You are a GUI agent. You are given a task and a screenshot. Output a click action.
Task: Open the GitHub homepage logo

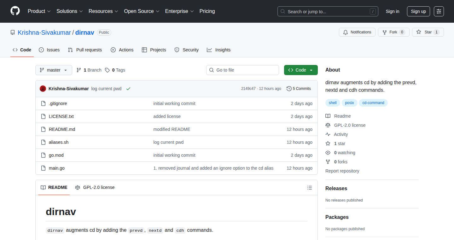[x=15, y=11]
